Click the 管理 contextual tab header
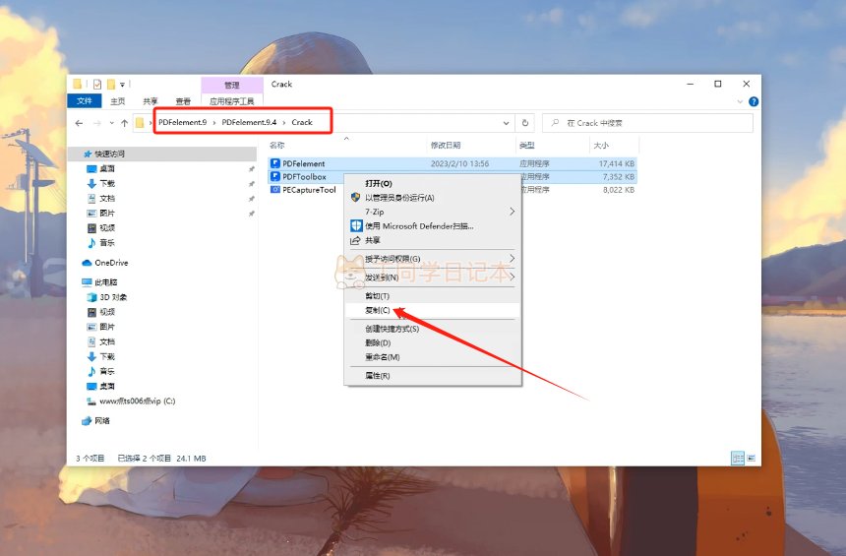846x556 pixels. (x=232, y=85)
